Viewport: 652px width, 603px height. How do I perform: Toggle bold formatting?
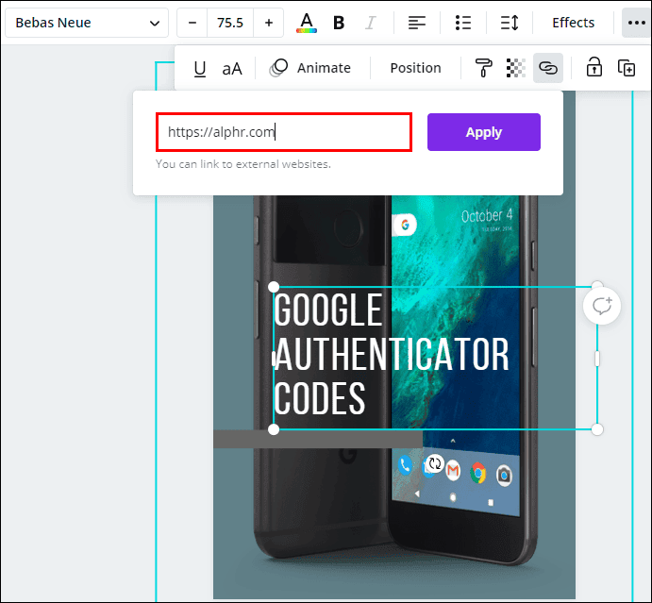tap(340, 23)
